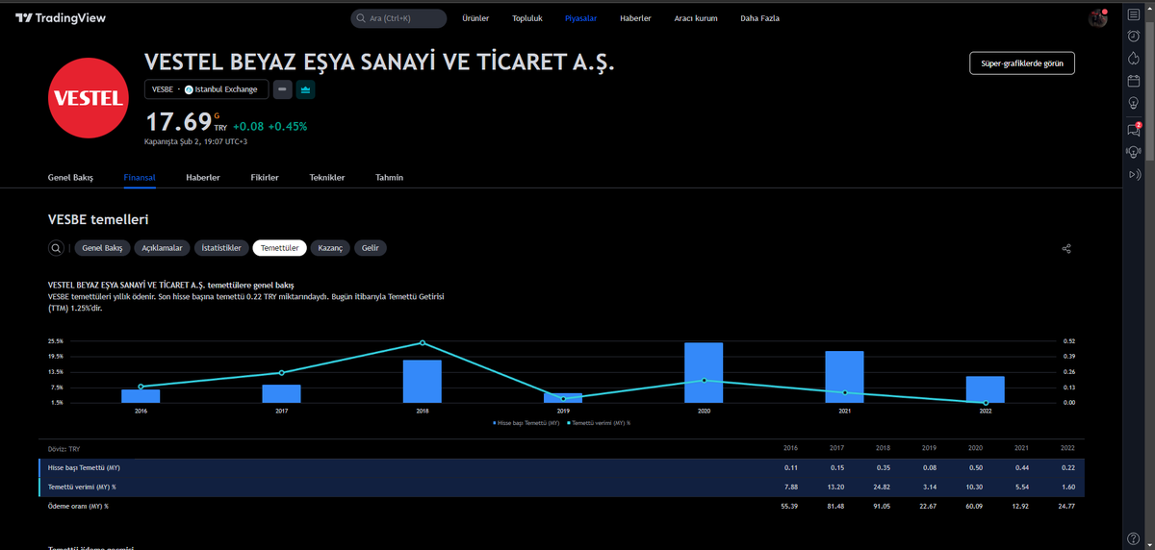Viewport: 1155px width, 550px height.
Task: Select the Kazanç pill
Action: click(x=330, y=248)
